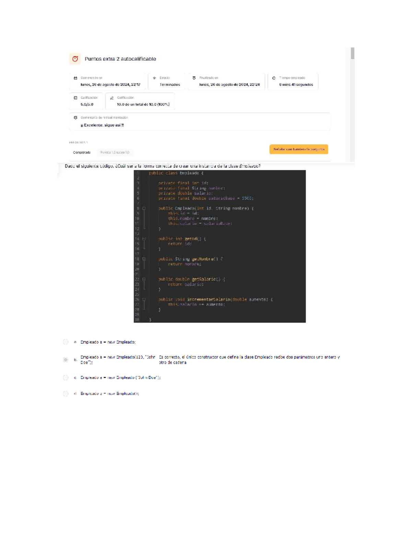The height and width of the screenshot is (533, 412).
Task: Click the 'Comentario de retroalimentación' comment icon
Action: [x=76, y=117]
